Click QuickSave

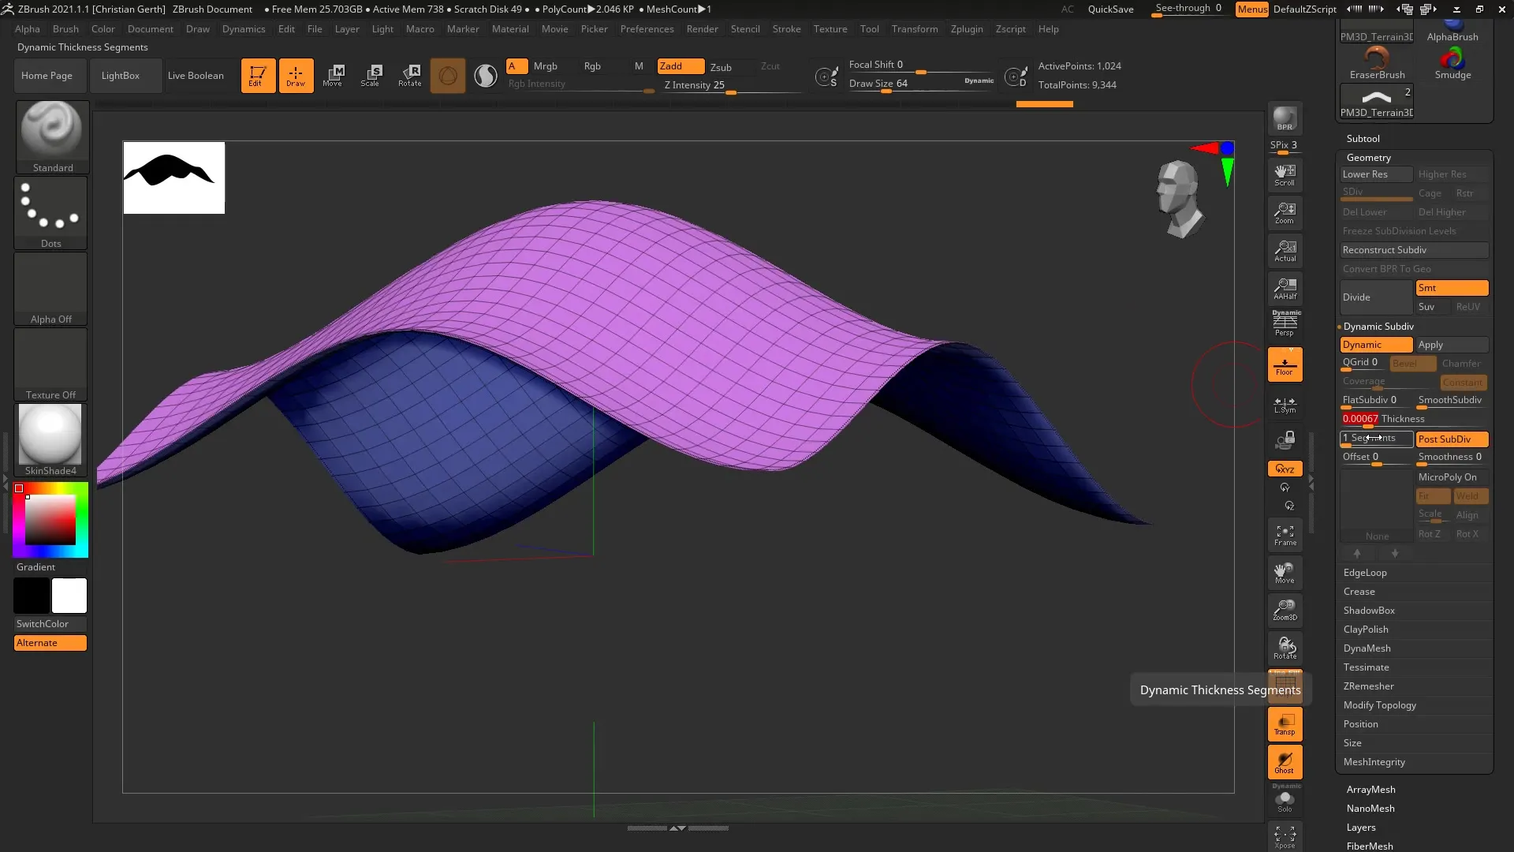(1110, 9)
